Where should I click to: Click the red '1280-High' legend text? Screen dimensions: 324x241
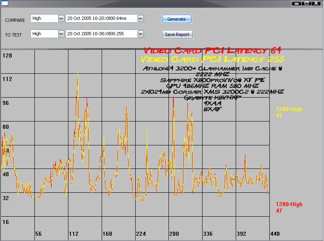289,204
